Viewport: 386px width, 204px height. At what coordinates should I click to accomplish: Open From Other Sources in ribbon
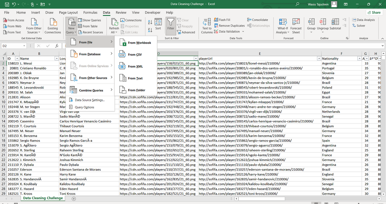(x=34, y=26)
